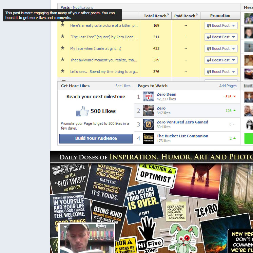This screenshot has width=253, height=253.
Task: Click the Build Your Audience button
Action: point(96,138)
